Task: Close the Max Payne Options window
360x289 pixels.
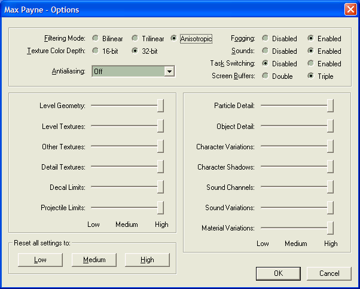Action: point(350,10)
